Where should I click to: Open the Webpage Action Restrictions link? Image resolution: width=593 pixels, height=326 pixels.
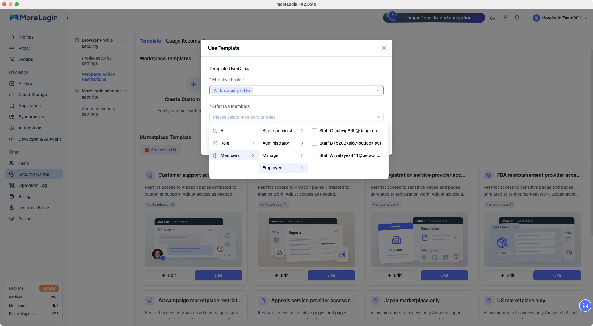pos(99,77)
